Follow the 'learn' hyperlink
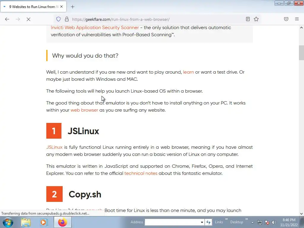The width and height of the screenshot is (304, 228). pyautogui.click(x=189, y=72)
